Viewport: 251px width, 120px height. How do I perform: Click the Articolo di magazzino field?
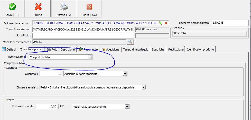(x=101, y=23)
